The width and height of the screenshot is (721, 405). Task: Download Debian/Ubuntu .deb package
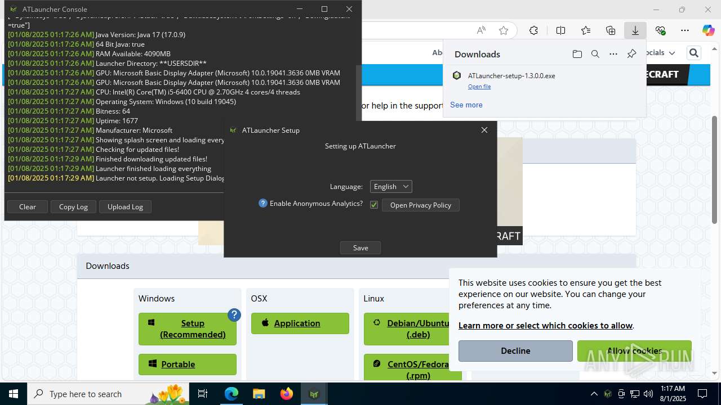click(x=412, y=329)
